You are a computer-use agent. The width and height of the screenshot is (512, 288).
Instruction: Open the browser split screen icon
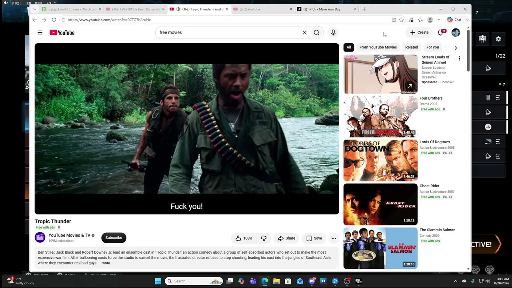pyautogui.click(x=394, y=20)
